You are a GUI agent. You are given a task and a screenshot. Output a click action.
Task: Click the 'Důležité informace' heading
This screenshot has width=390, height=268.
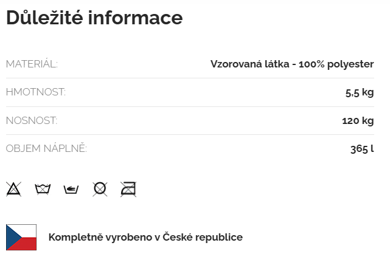pyautogui.click(x=94, y=18)
